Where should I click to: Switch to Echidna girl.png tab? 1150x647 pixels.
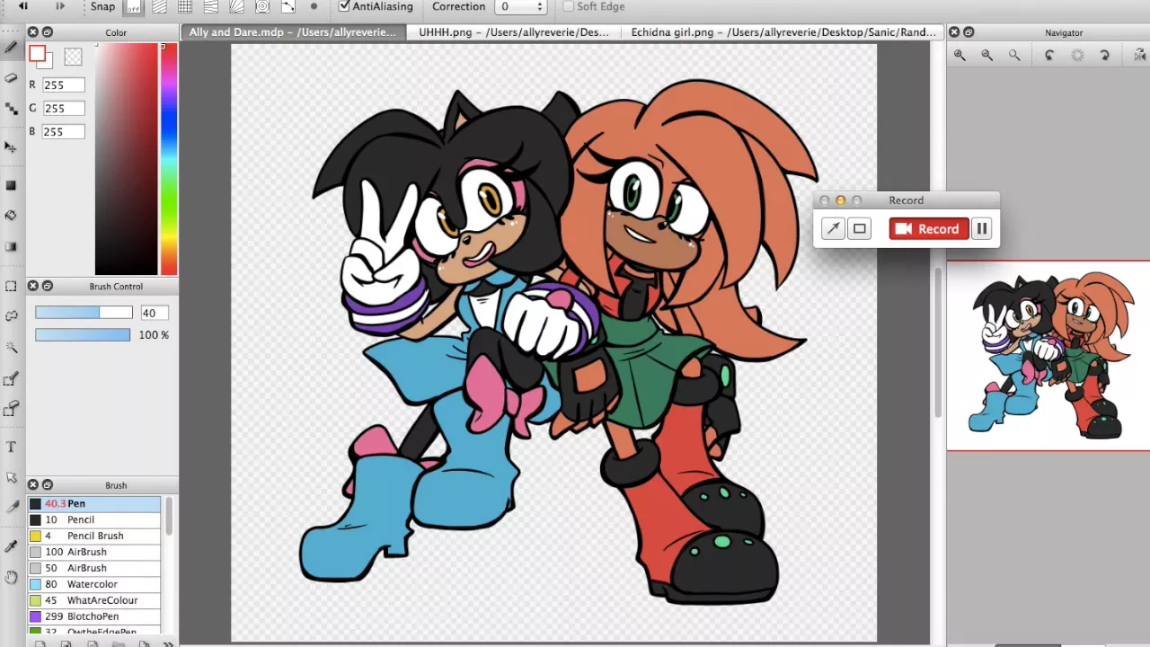[x=783, y=32]
